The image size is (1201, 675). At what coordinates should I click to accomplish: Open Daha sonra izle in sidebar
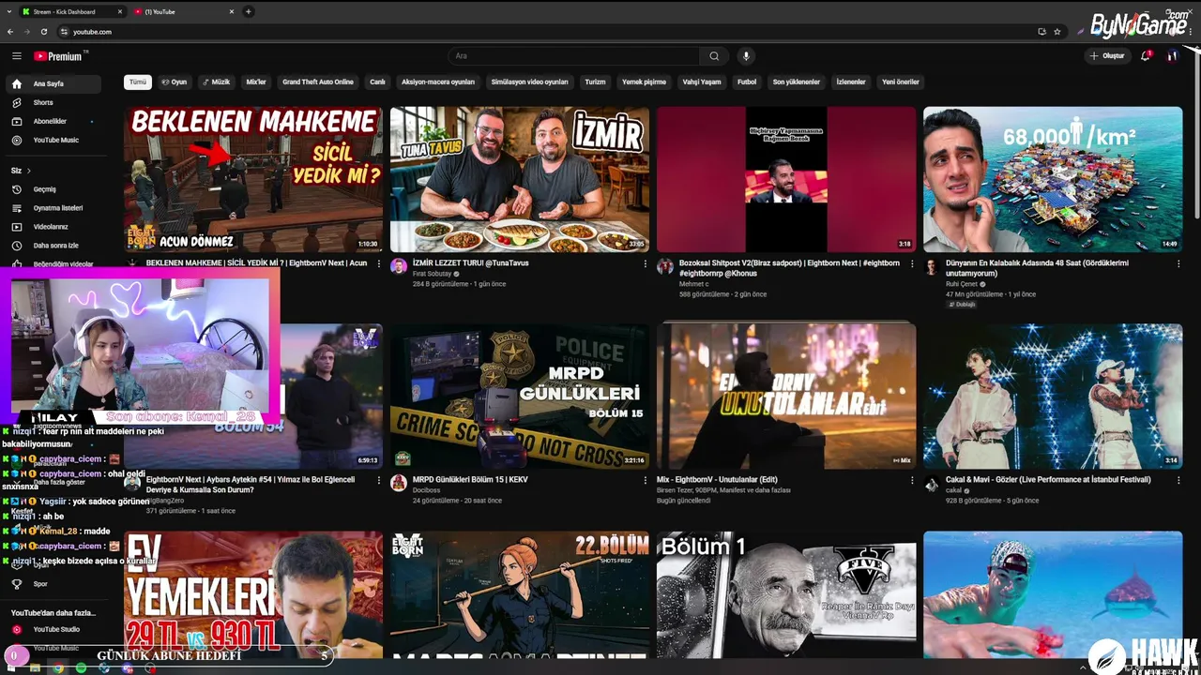pyautogui.click(x=53, y=246)
